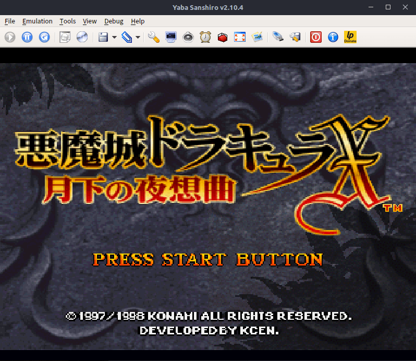The width and height of the screenshot is (416, 361).
Task: Click the red power Quit icon
Action: [x=316, y=37]
